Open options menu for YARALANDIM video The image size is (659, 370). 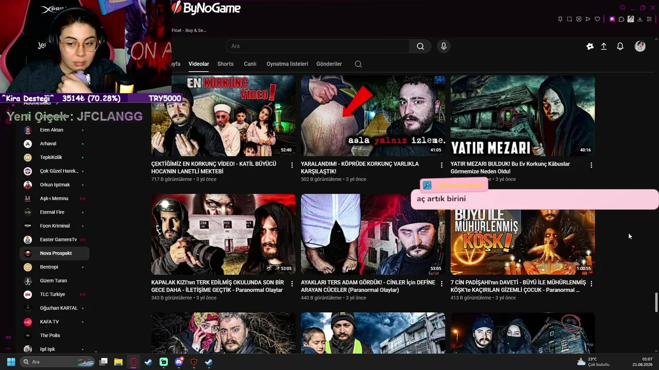(441, 165)
